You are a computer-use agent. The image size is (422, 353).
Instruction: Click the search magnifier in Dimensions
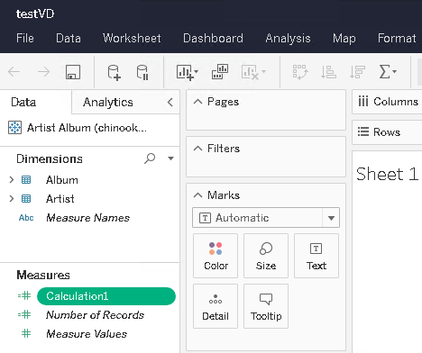point(150,158)
